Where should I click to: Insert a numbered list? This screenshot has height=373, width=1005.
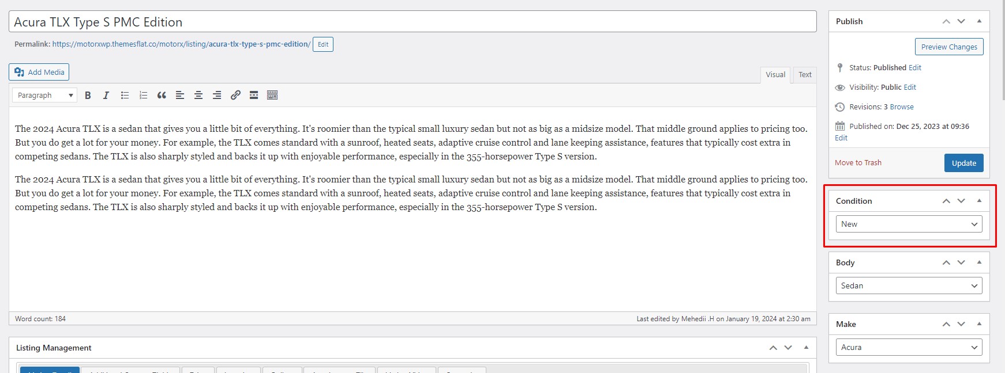click(x=143, y=96)
